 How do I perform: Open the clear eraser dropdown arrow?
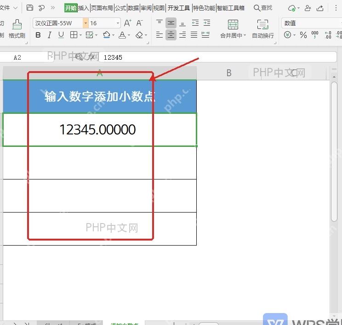coord(146,35)
